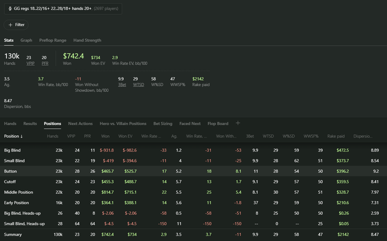This screenshot has width=387, height=241.
Task: Sort by Dispersion column header
Action: pyautogui.click(x=363, y=136)
